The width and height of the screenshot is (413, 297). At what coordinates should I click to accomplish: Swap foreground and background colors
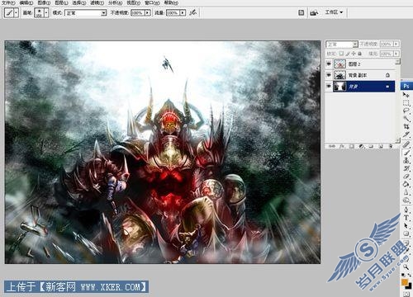tap(409, 276)
